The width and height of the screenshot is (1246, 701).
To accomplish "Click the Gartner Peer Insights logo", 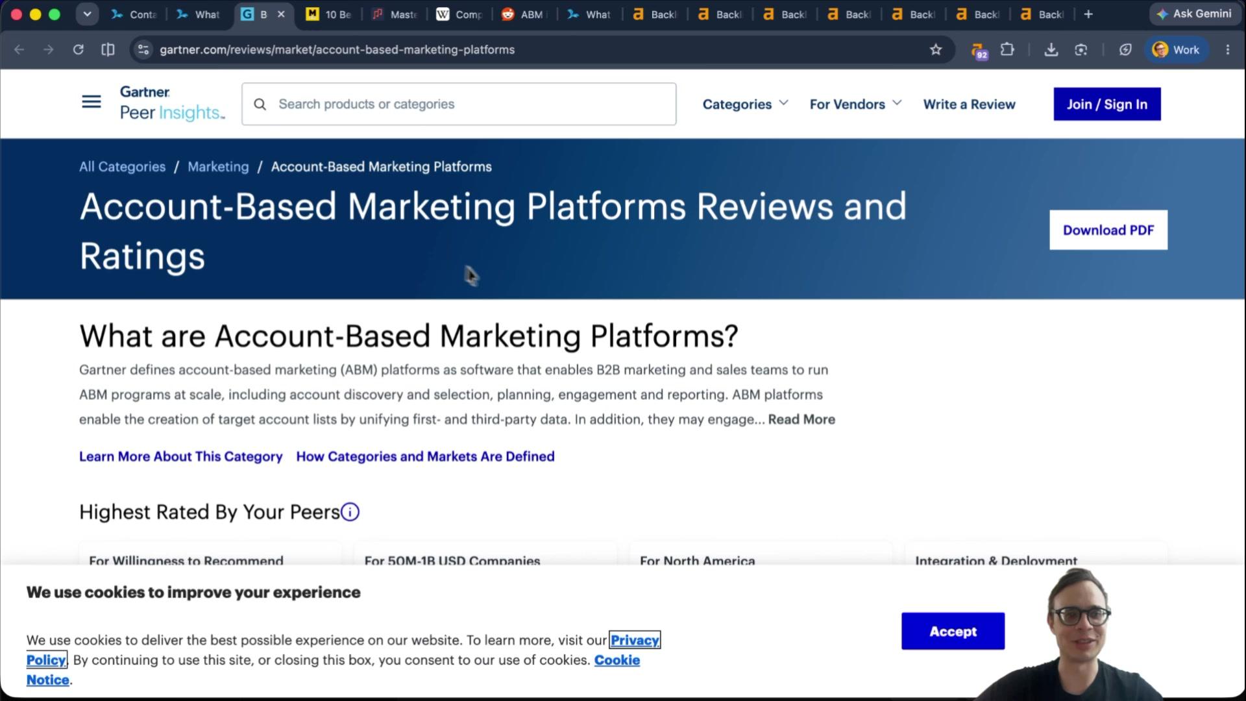I will (x=172, y=103).
